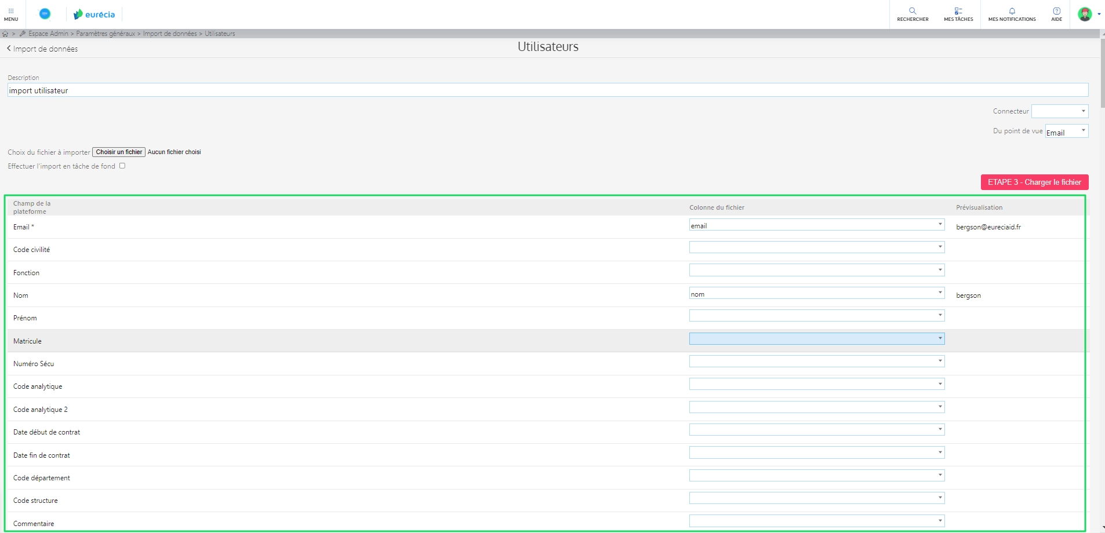The height and width of the screenshot is (533, 1105).
Task: Open the Nom column dropdown
Action: (817, 293)
